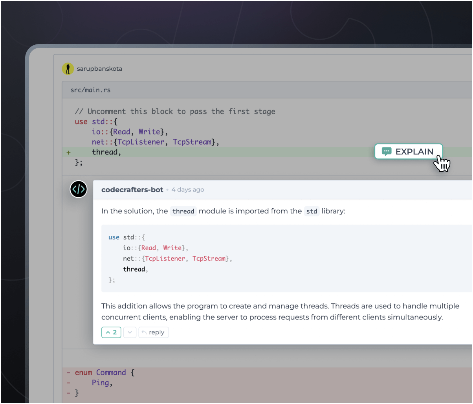Image resolution: width=473 pixels, height=404 pixels.
Task: Click the codecrafters-bot code bracket avatar
Action: [79, 189]
